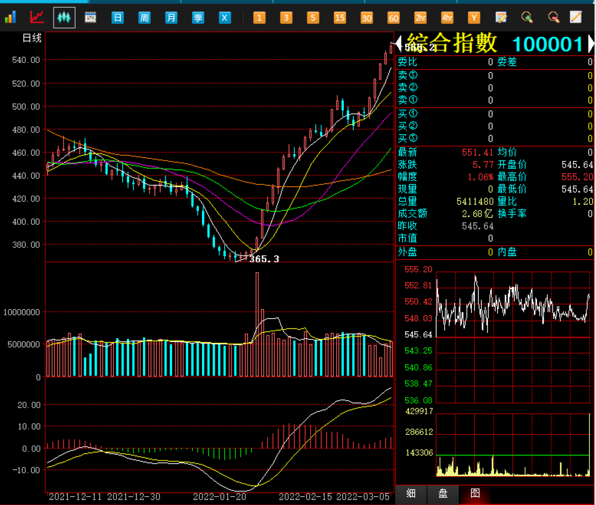The height and width of the screenshot is (505, 596).
Task: Switch to the 细 detail tab
Action: coord(411,493)
